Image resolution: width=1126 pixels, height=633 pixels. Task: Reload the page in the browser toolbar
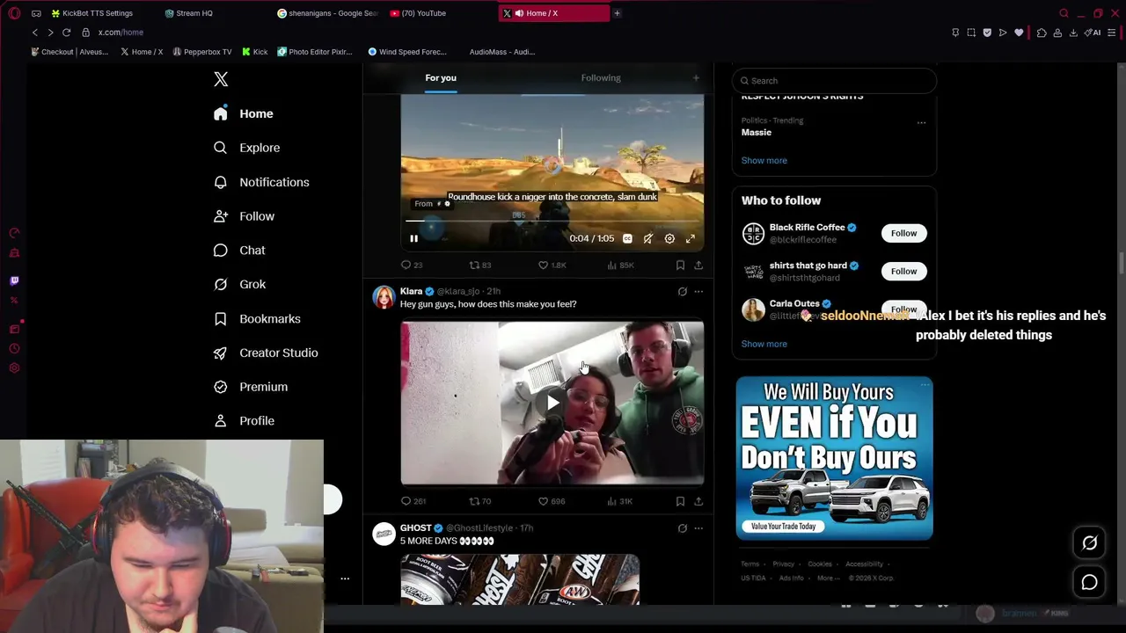(66, 33)
